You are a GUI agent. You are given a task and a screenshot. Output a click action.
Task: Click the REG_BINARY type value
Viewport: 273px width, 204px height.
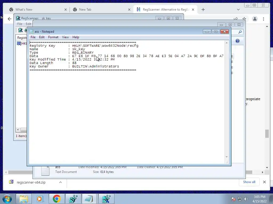[83, 53]
